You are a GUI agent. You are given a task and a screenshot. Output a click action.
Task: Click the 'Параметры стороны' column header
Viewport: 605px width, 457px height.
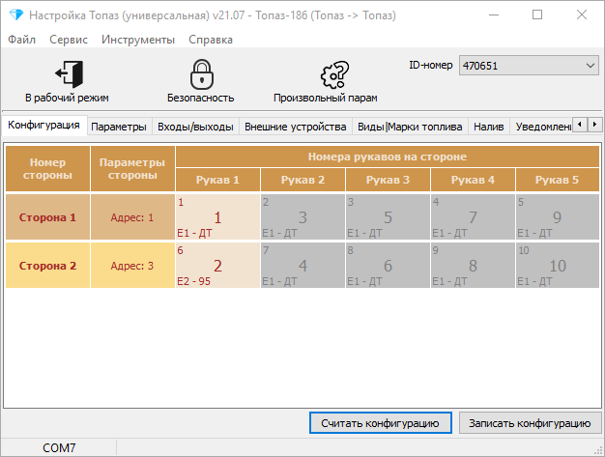pos(132,168)
